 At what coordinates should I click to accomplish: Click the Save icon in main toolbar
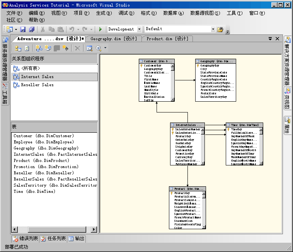(x=23, y=29)
